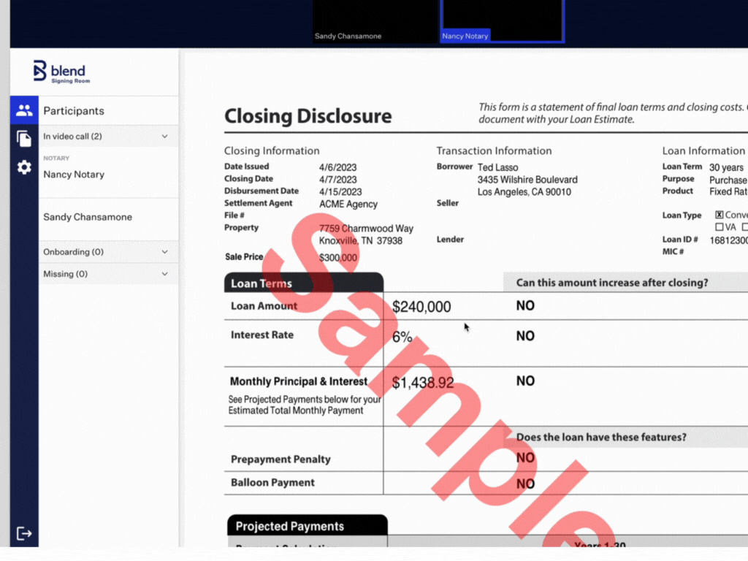Click the exit signing room icon
748x561 pixels.
click(x=24, y=533)
